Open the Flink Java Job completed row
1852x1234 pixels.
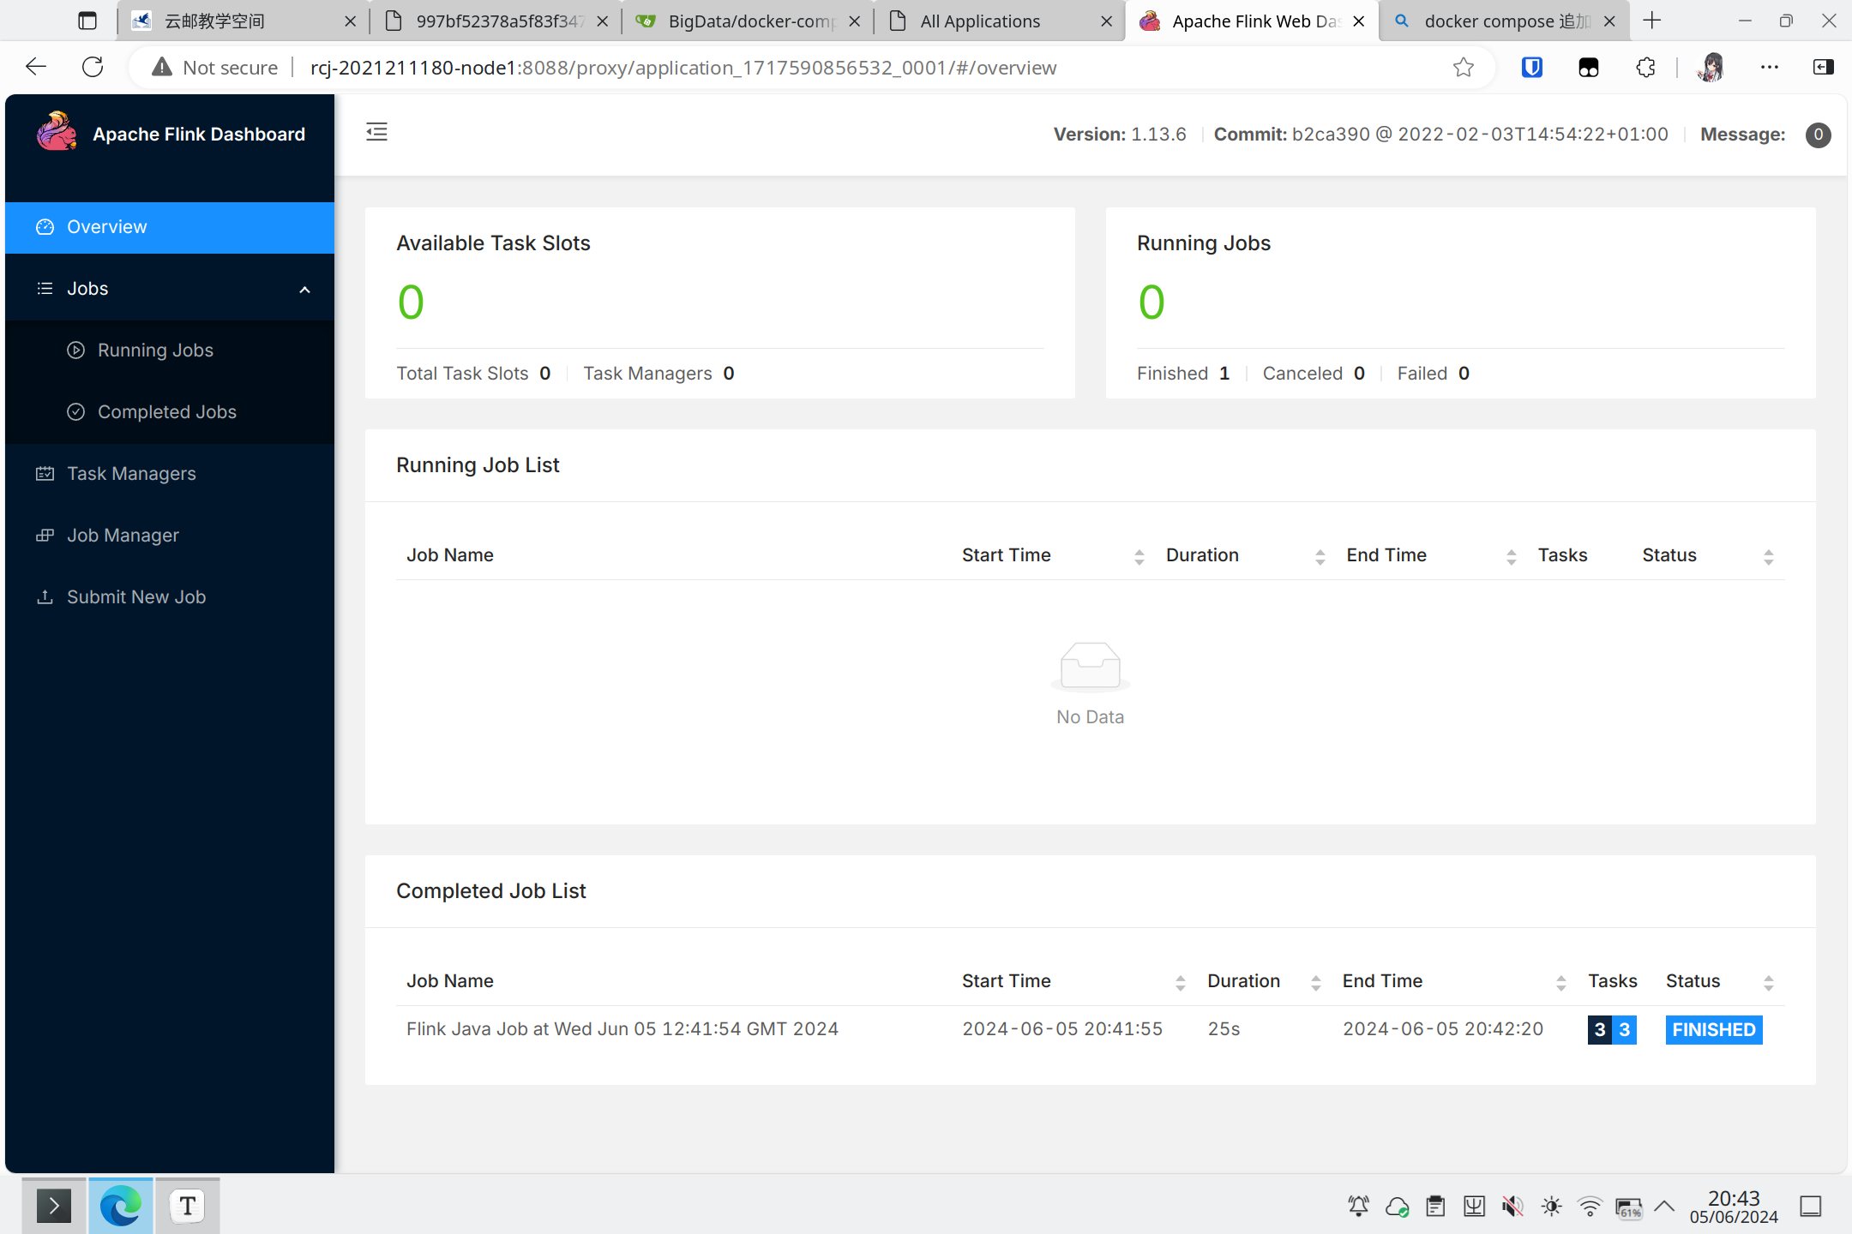[1091, 1029]
